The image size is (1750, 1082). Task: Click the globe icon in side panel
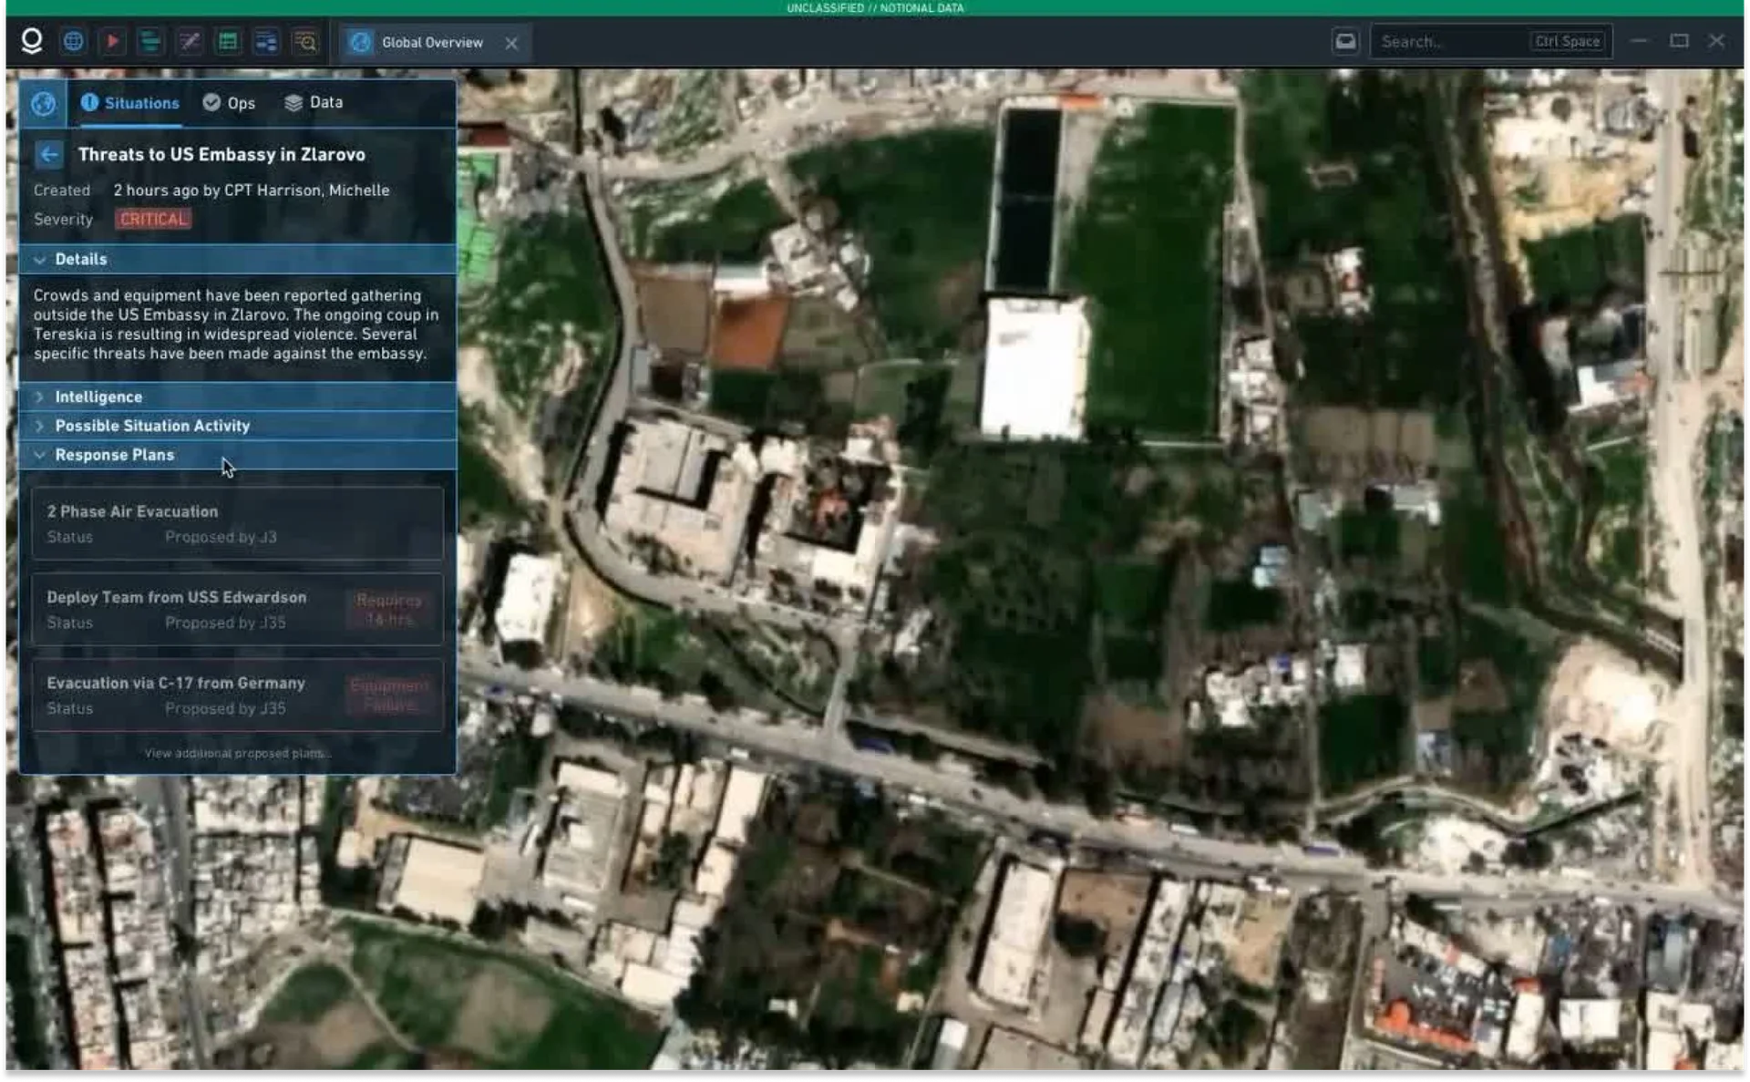pyautogui.click(x=43, y=103)
